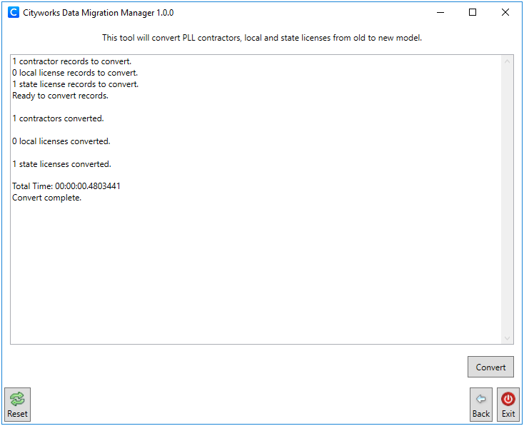Click the vertical scrollbar track in log
The width and height of the screenshot is (524, 426).
[508, 200]
